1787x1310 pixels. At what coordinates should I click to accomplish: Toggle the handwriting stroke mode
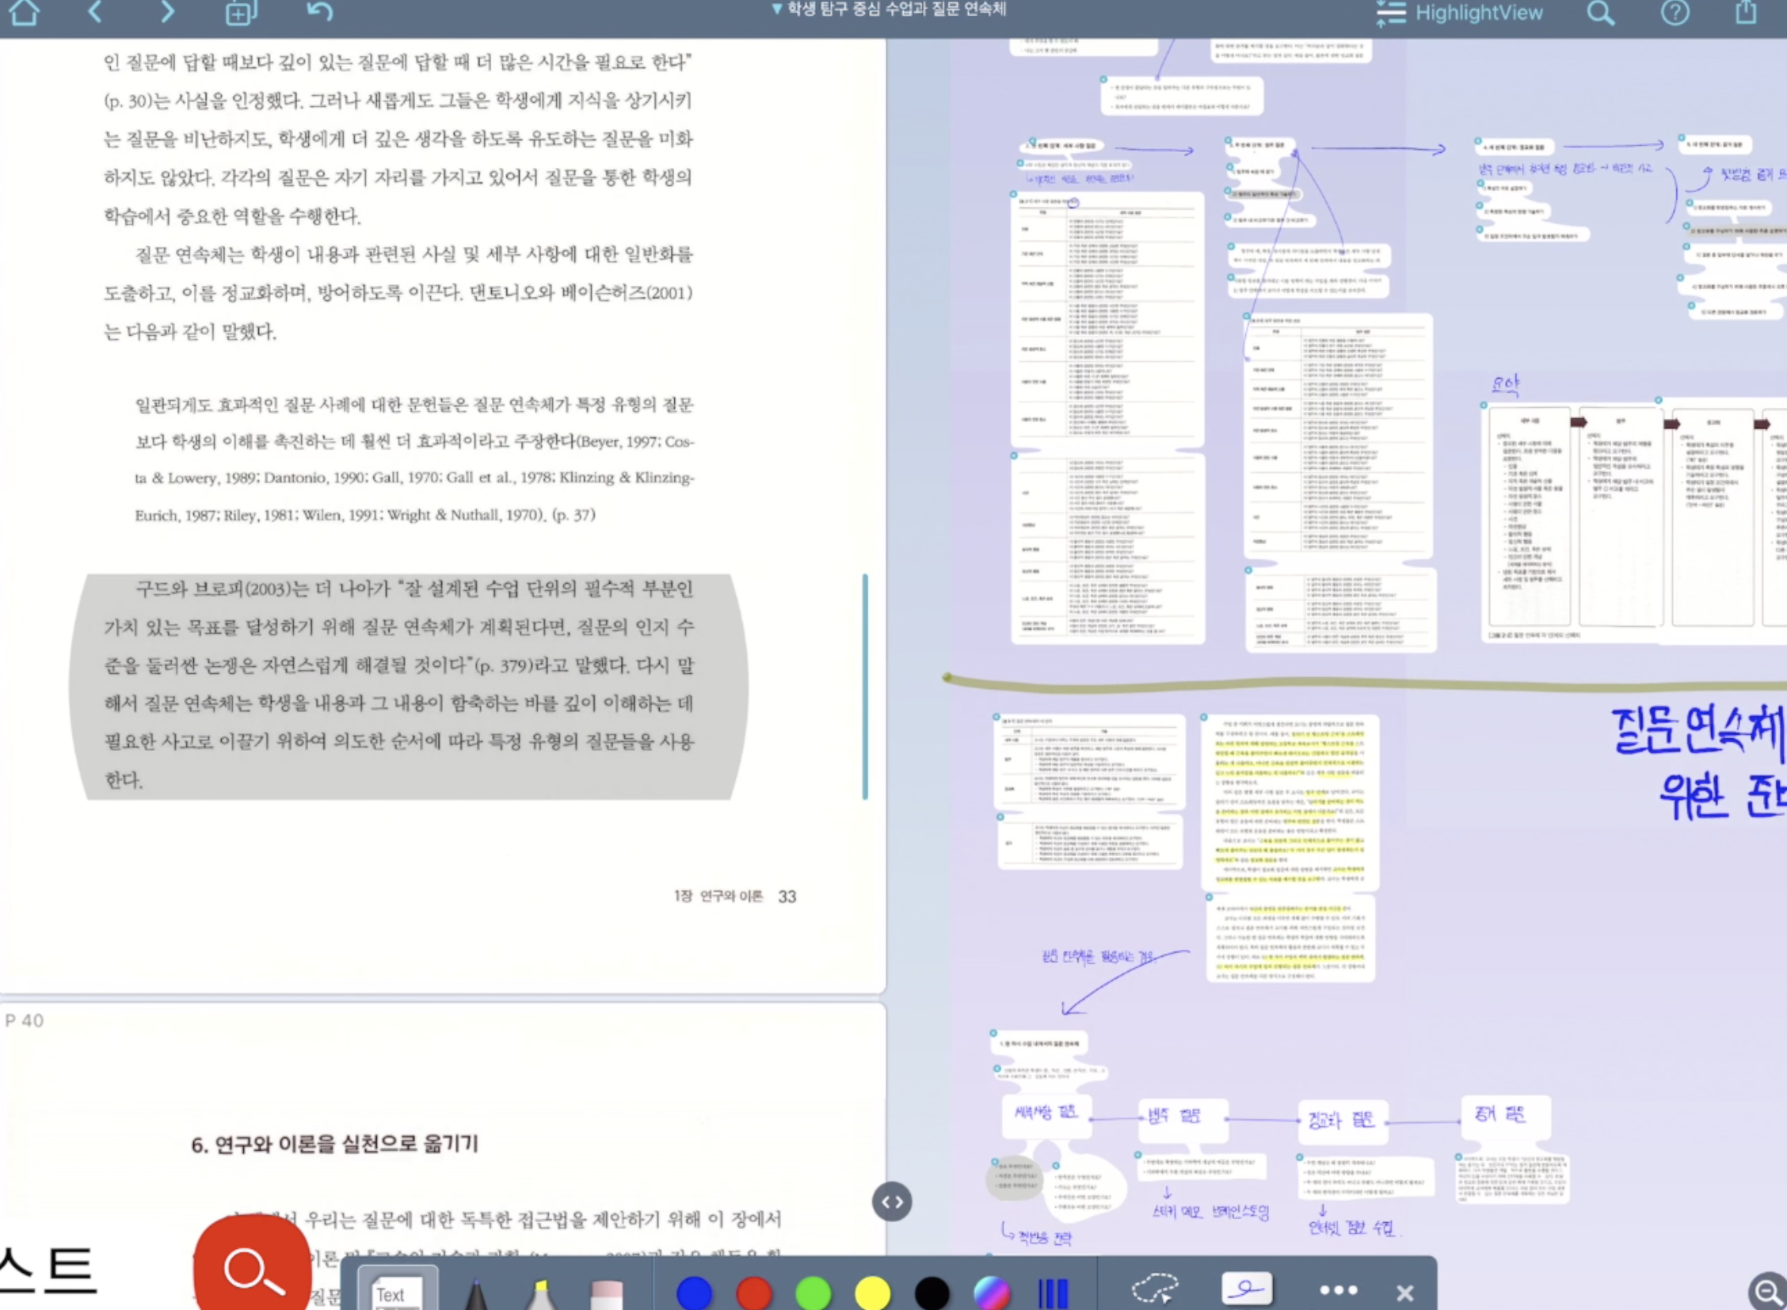tap(1246, 1289)
